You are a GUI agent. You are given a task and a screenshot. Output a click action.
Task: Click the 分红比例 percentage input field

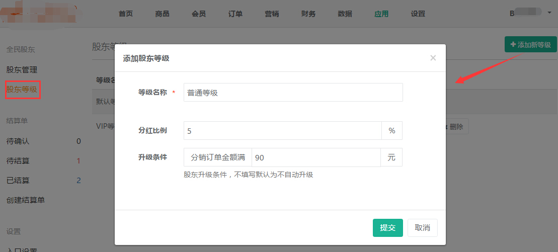pyautogui.click(x=282, y=131)
